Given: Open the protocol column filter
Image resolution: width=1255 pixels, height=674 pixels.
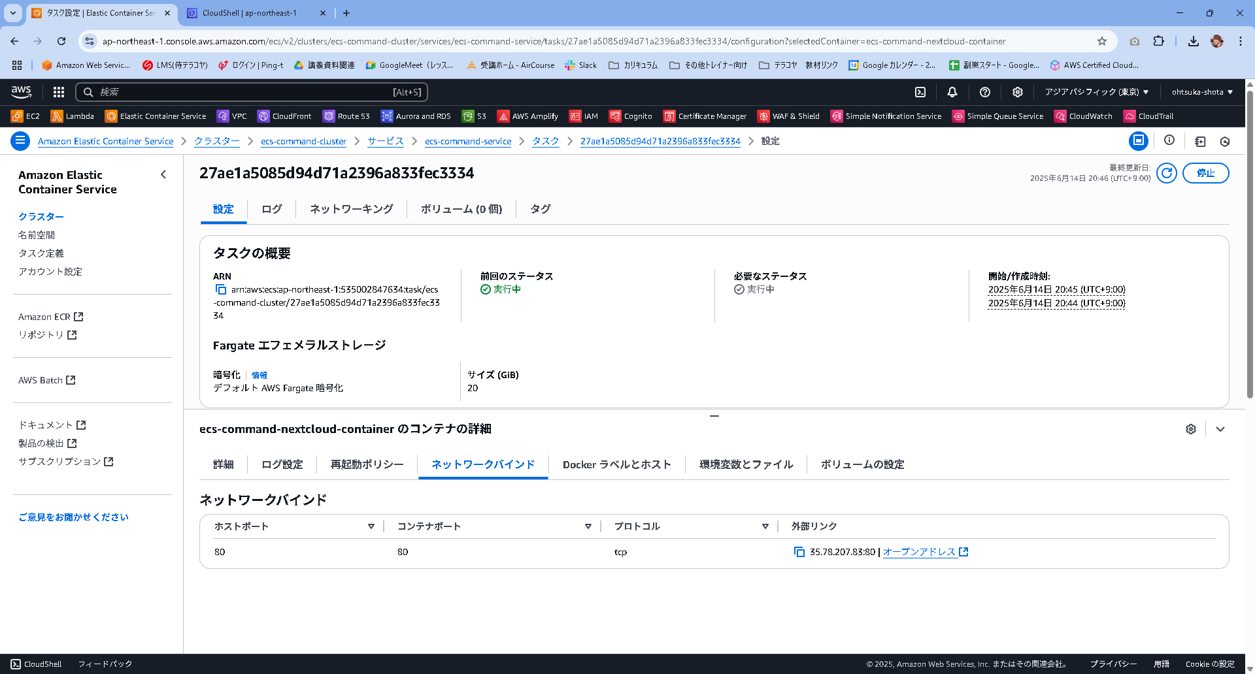Looking at the screenshot, I should pos(765,526).
